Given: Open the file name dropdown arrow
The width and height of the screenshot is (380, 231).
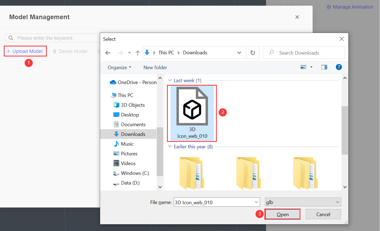Looking at the screenshot, I should pyautogui.click(x=256, y=202).
